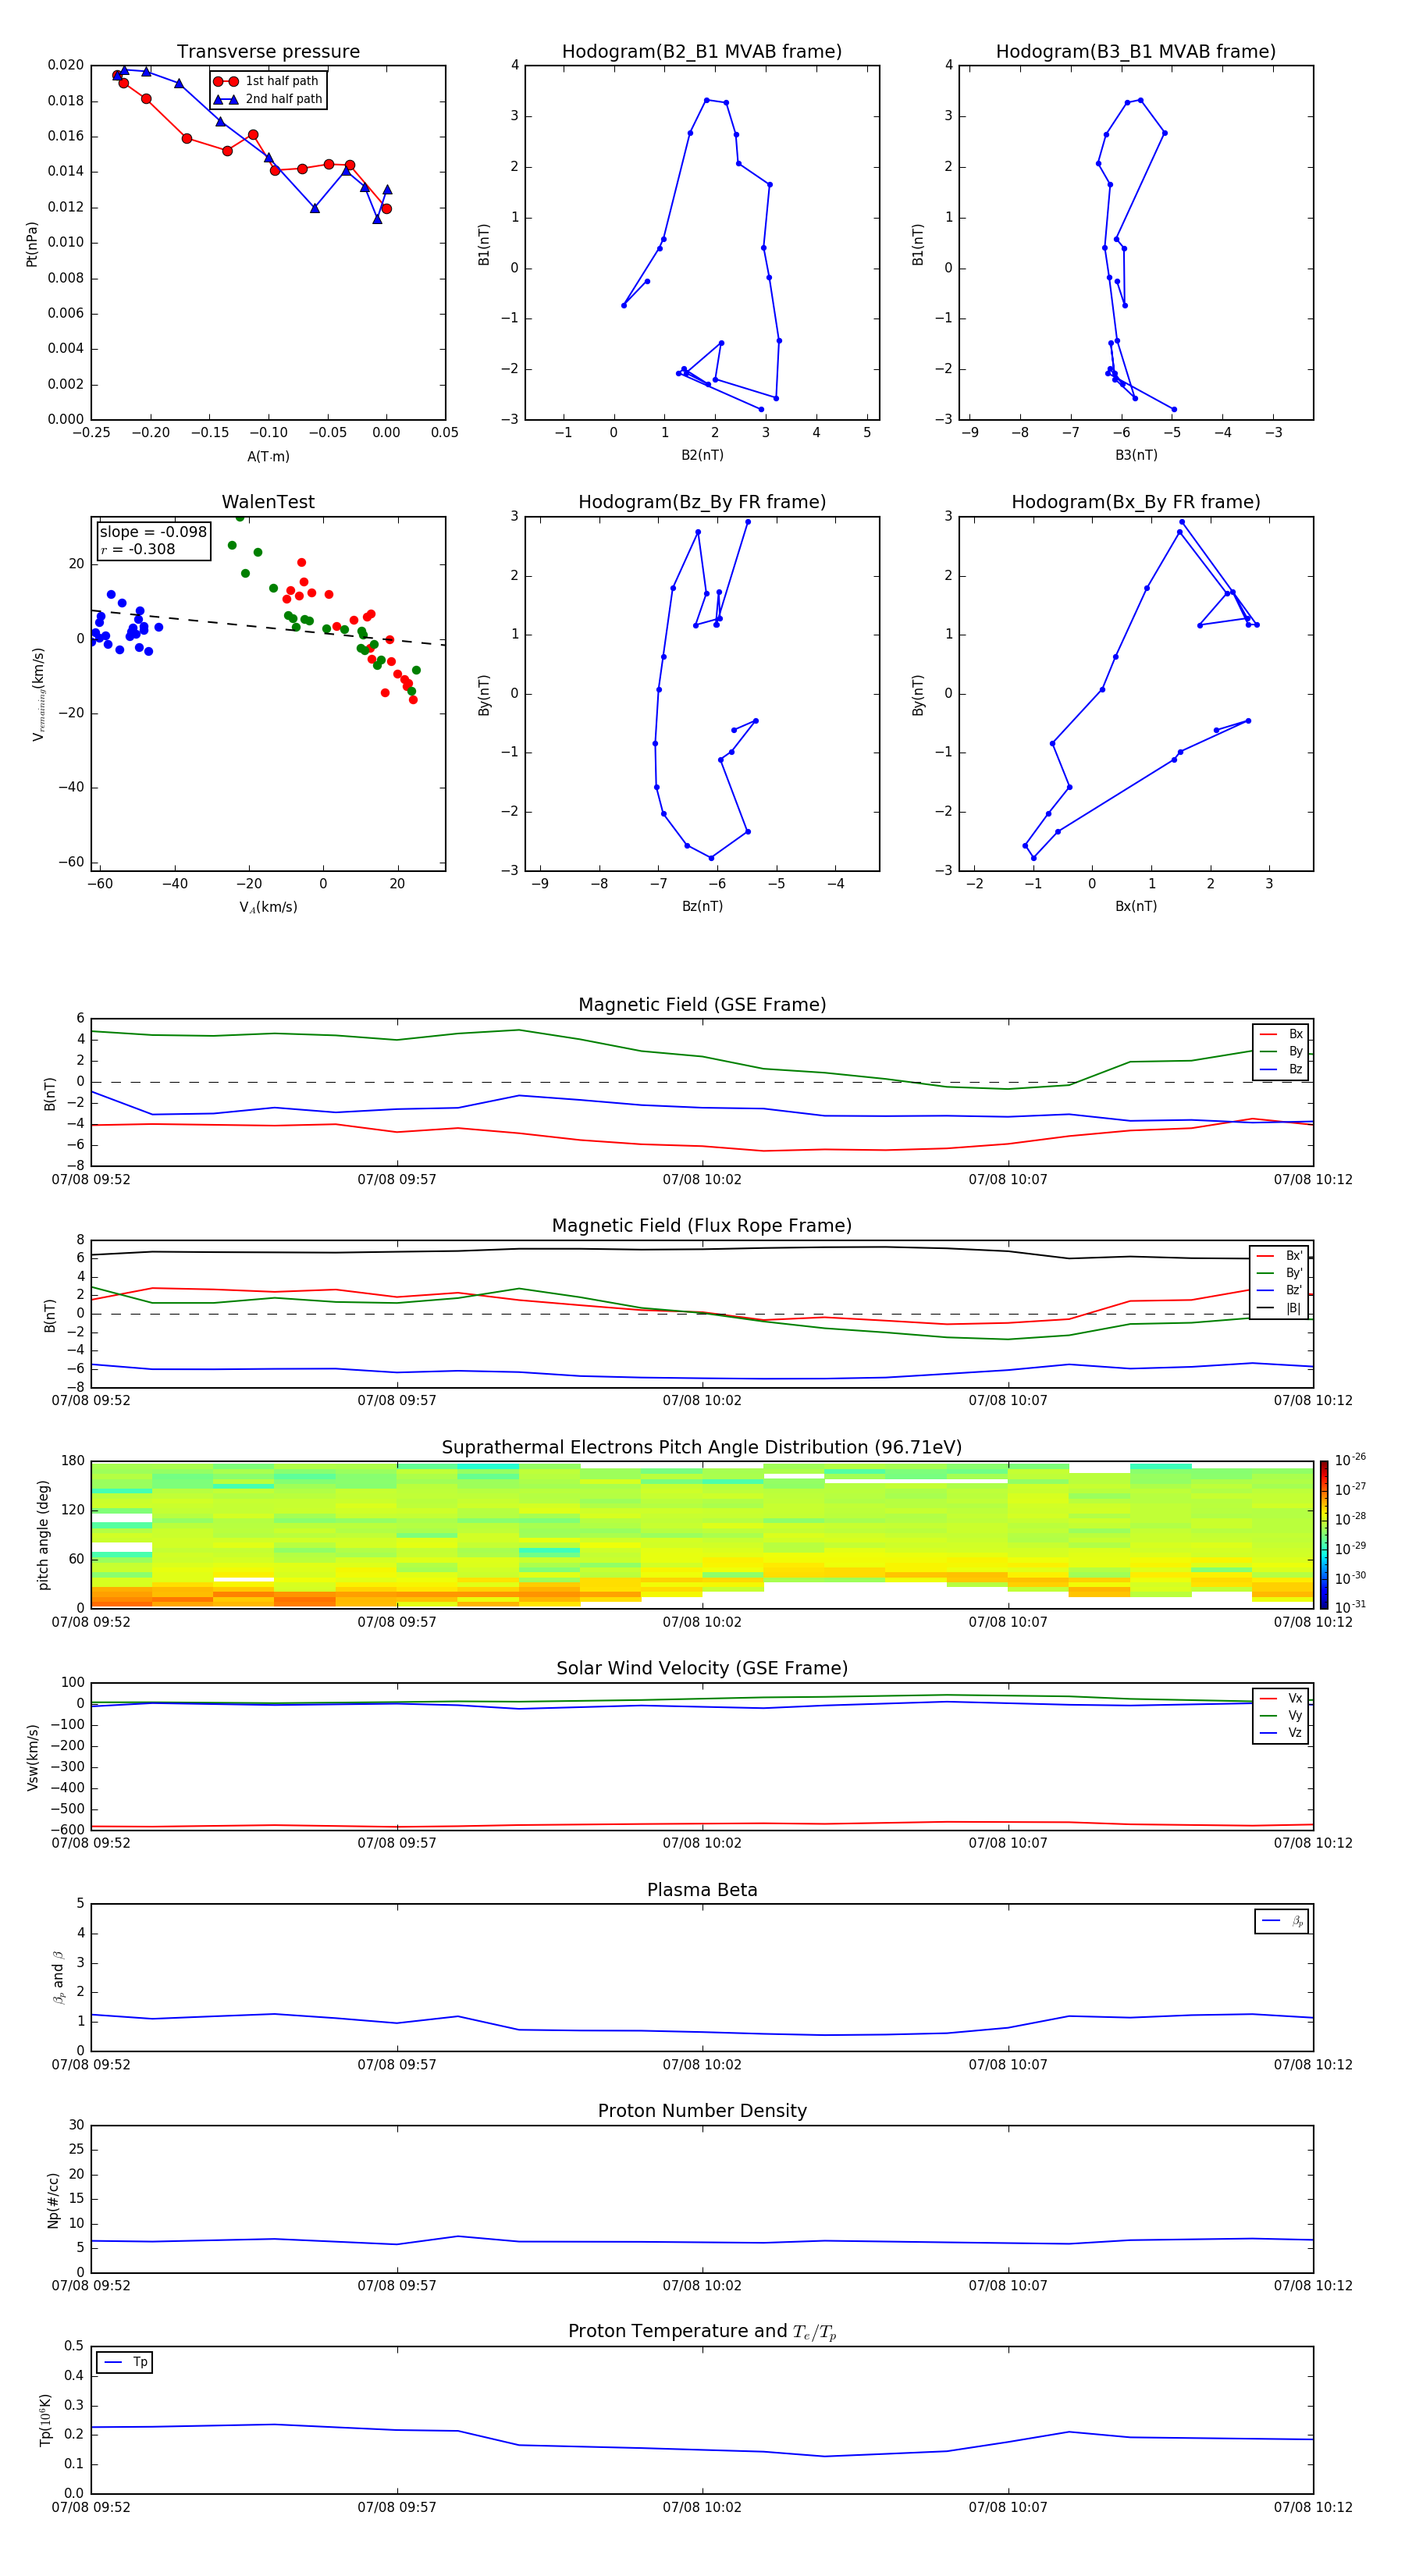The width and height of the screenshot is (1405, 2576).
Task: Click the beta_p legend in Plasma Beta plot
Action: (x=1281, y=1921)
